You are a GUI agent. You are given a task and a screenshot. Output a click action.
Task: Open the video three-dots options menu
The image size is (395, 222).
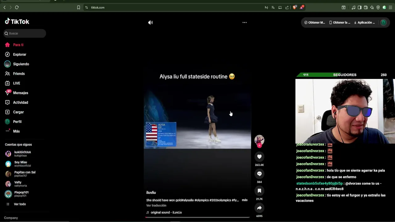pos(244,23)
